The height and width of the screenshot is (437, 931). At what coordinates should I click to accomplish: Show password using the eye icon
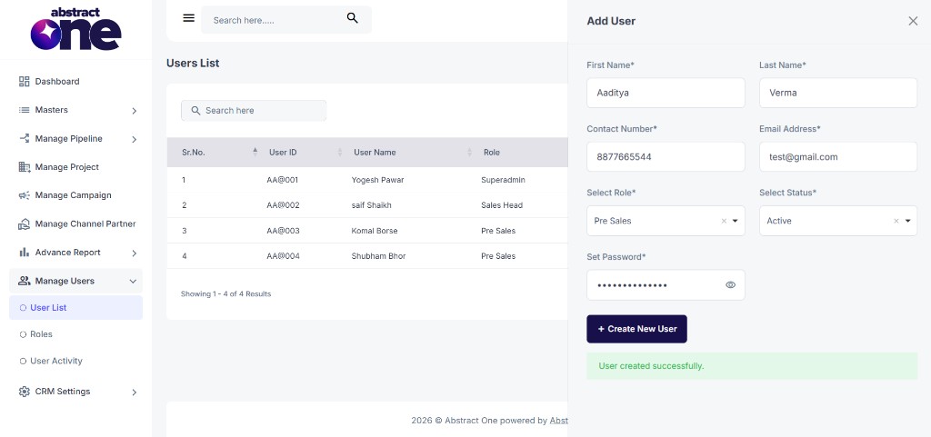[x=730, y=284]
